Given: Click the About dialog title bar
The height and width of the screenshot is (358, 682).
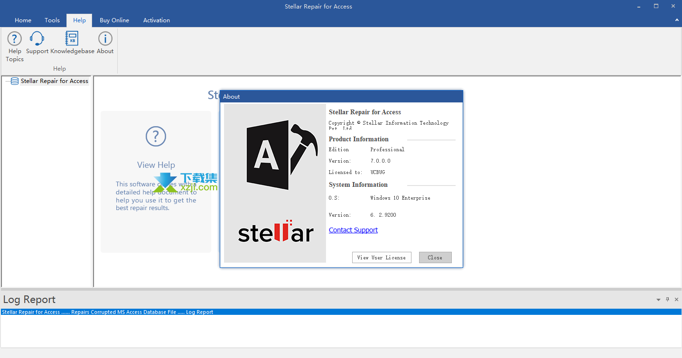Looking at the screenshot, I should coord(341,96).
